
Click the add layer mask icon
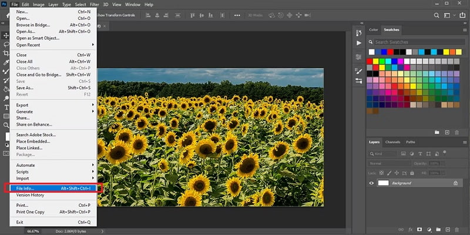(x=419, y=230)
